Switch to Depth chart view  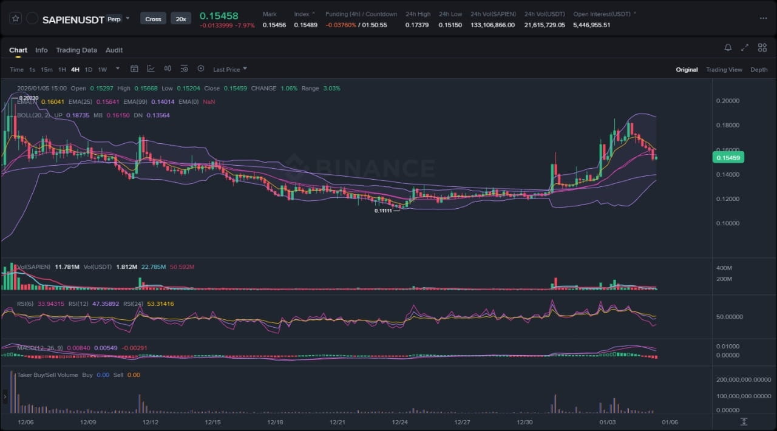pyautogui.click(x=759, y=70)
